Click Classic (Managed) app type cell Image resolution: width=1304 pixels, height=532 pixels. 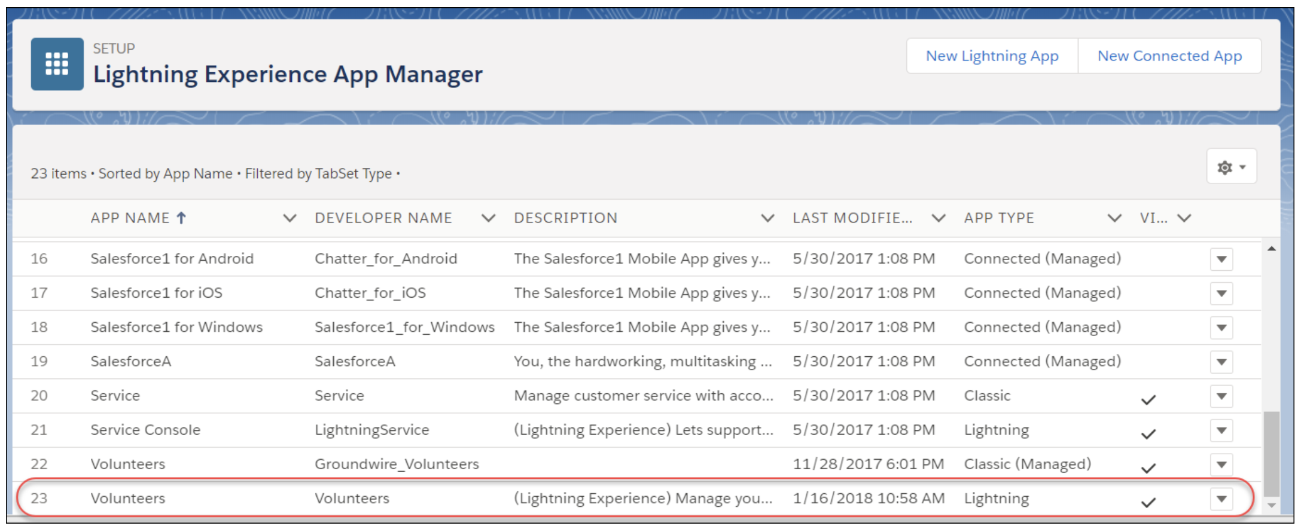click(x=1028, y=464)
